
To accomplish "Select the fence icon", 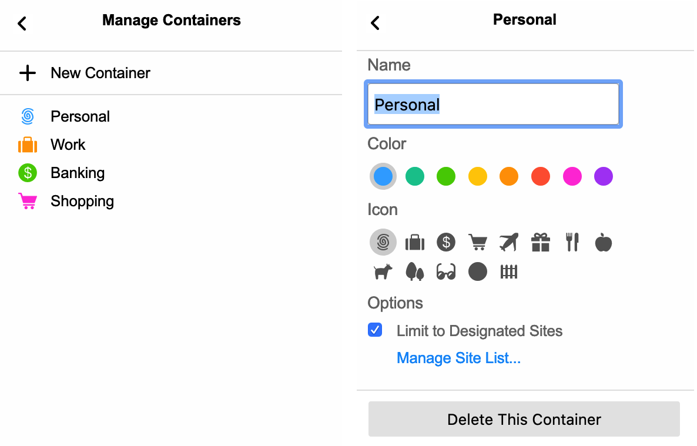I will [509, 271].
